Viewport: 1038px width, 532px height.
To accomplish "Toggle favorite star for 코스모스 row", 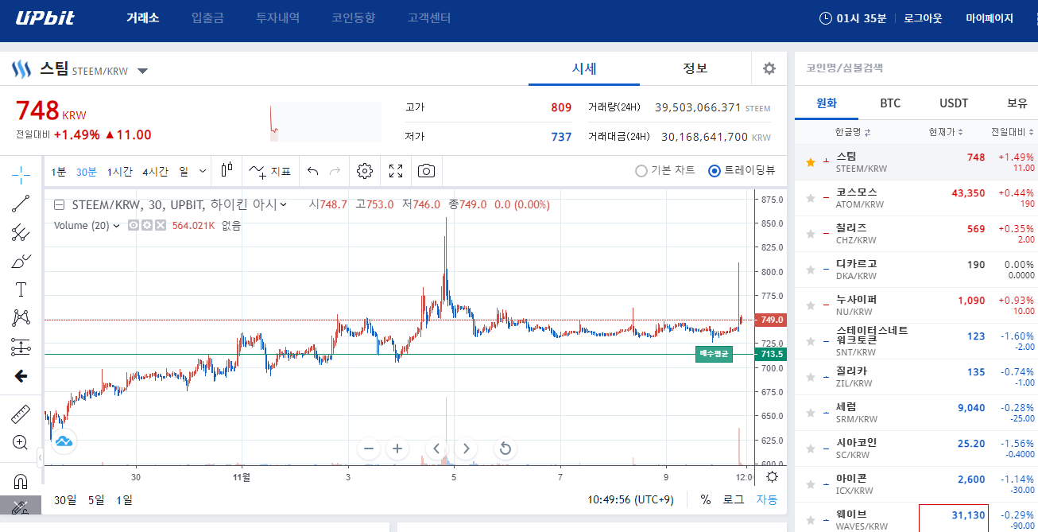I will 811,198.
